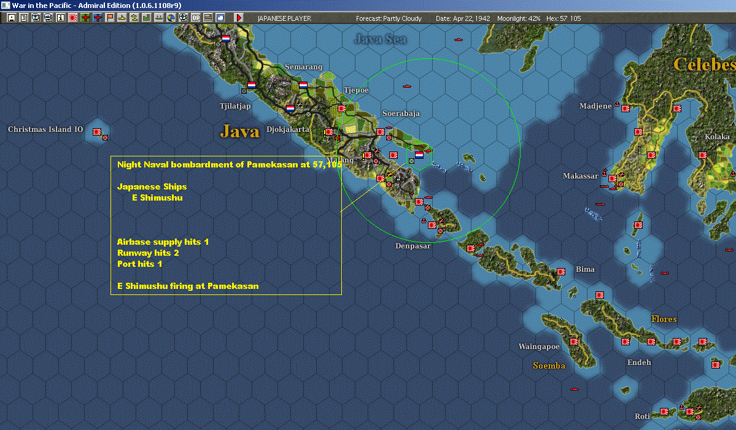Screen dimensions: 736x430
Task: Click the crosshair target toolbar icon
Action: click(x=184, y=18)
